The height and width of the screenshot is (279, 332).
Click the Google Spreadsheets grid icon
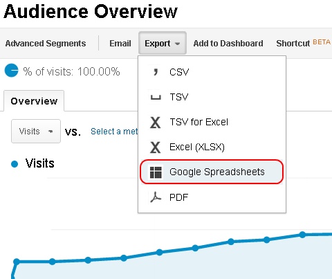pyautogui.click(x=156, y=172)
